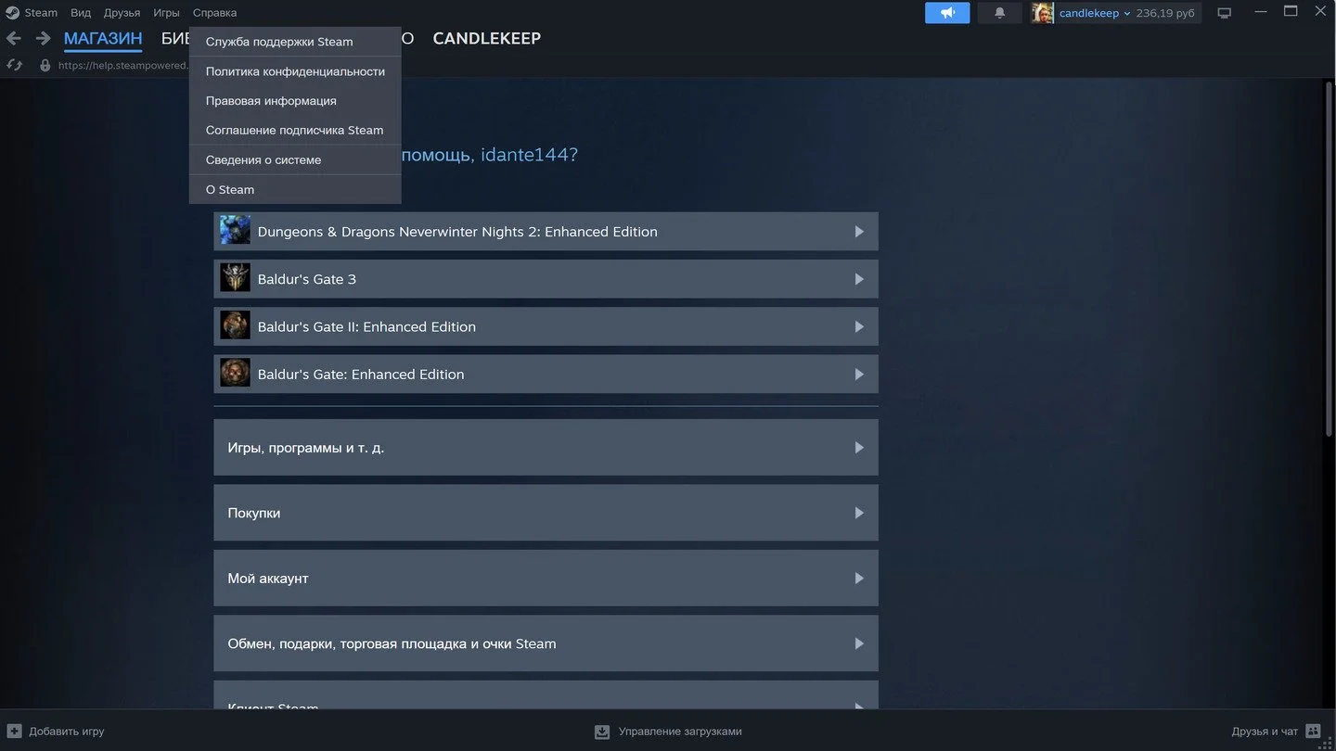Open Друзья и чат
This screenshot has width=1336, height=751.
(1276, 732)
